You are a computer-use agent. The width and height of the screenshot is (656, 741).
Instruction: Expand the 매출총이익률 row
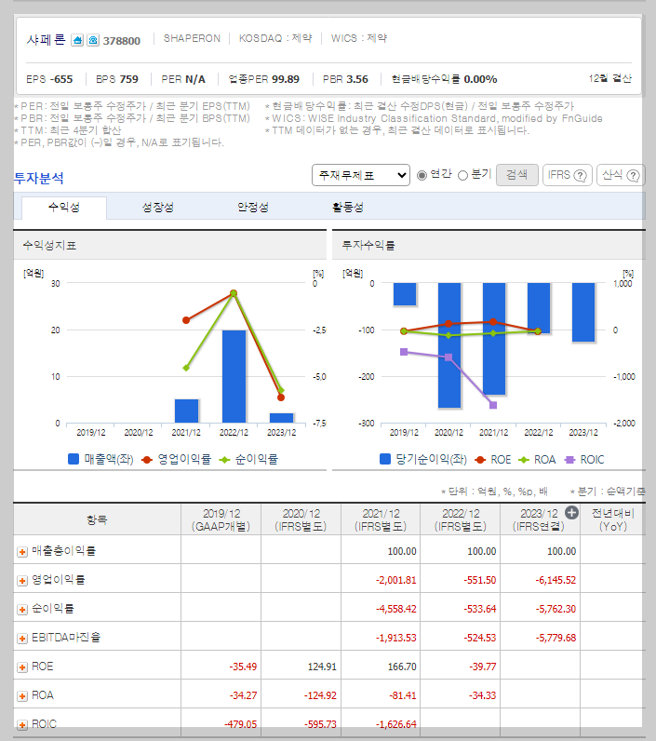pyautogui.click(x=22, y=551)
